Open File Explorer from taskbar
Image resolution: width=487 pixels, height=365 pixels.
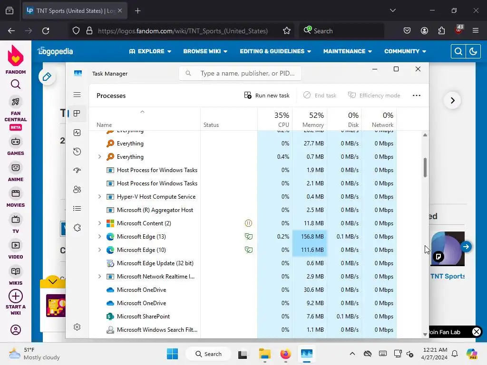click(265, 354)
